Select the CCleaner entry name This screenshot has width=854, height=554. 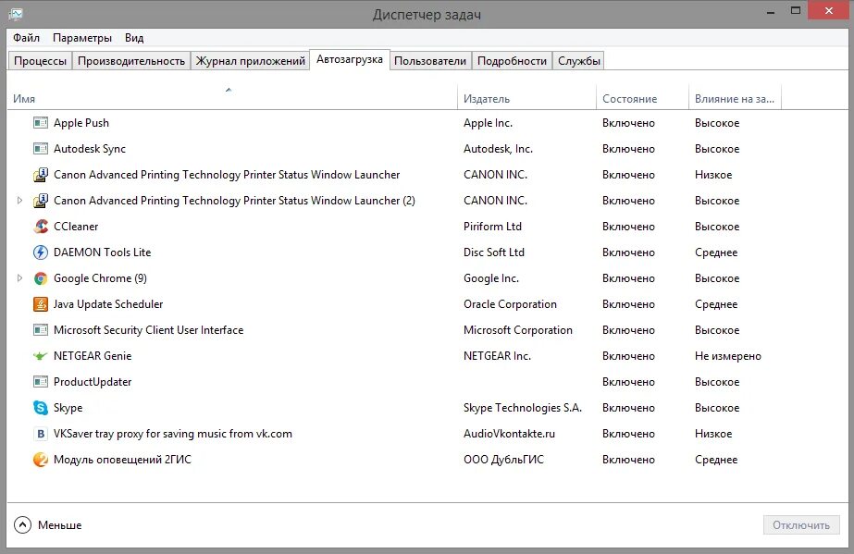coord(76,227)
